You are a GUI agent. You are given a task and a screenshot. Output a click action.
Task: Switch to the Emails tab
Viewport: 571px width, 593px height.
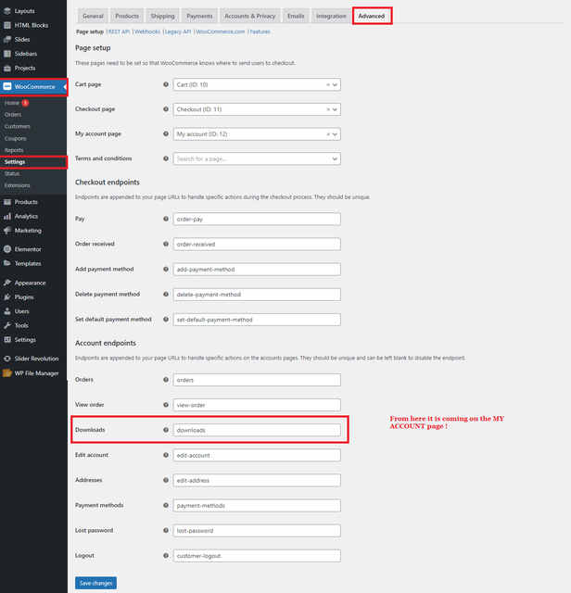(296, 16)
